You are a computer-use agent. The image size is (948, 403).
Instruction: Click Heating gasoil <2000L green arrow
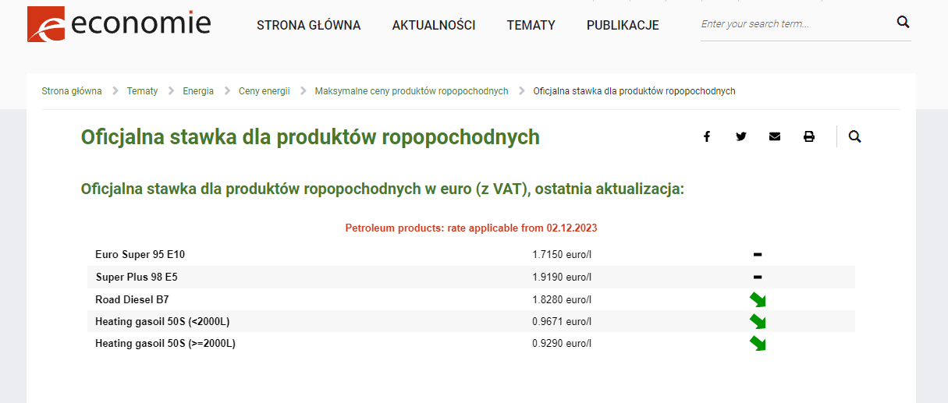tap(757, 321)
